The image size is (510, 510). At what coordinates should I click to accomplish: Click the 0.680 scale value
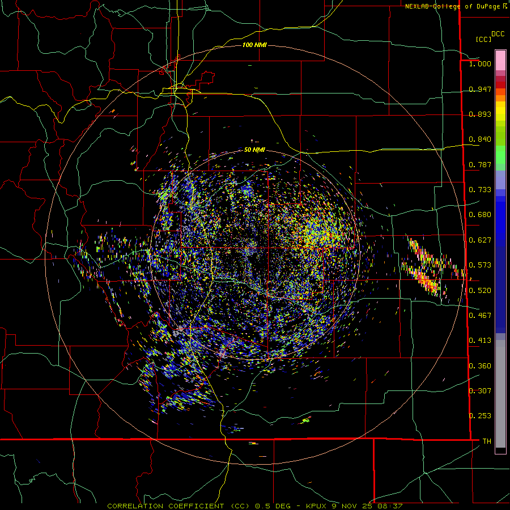(x=480, y=215)
